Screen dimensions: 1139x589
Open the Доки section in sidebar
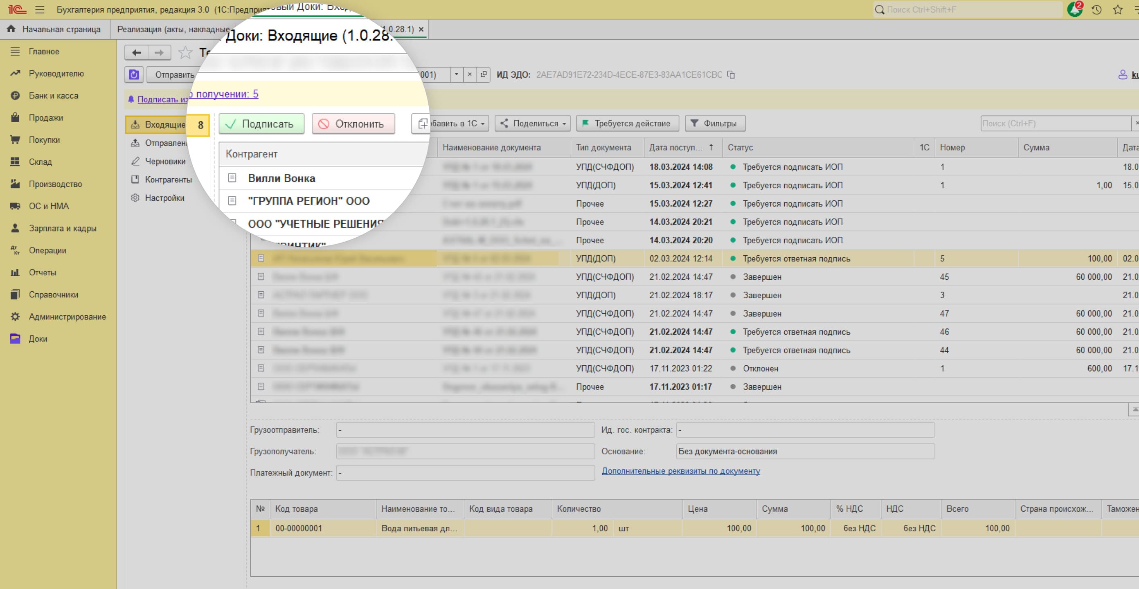38,339
